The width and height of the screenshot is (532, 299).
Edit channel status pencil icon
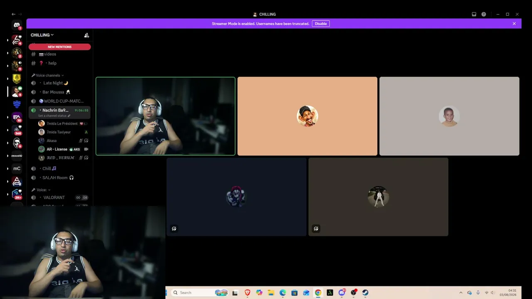click(x=69, y=116)
